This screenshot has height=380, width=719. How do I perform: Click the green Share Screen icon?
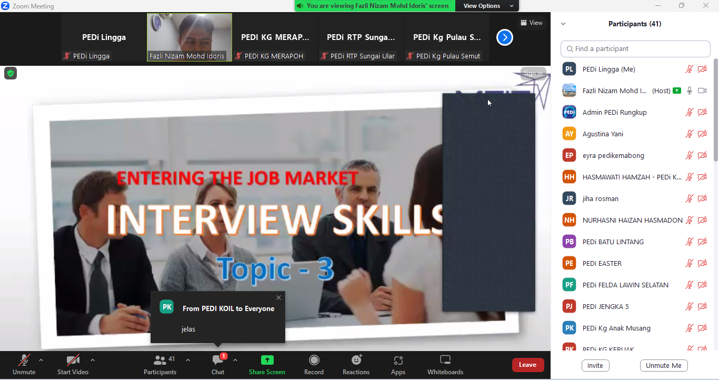pos(267,361)
